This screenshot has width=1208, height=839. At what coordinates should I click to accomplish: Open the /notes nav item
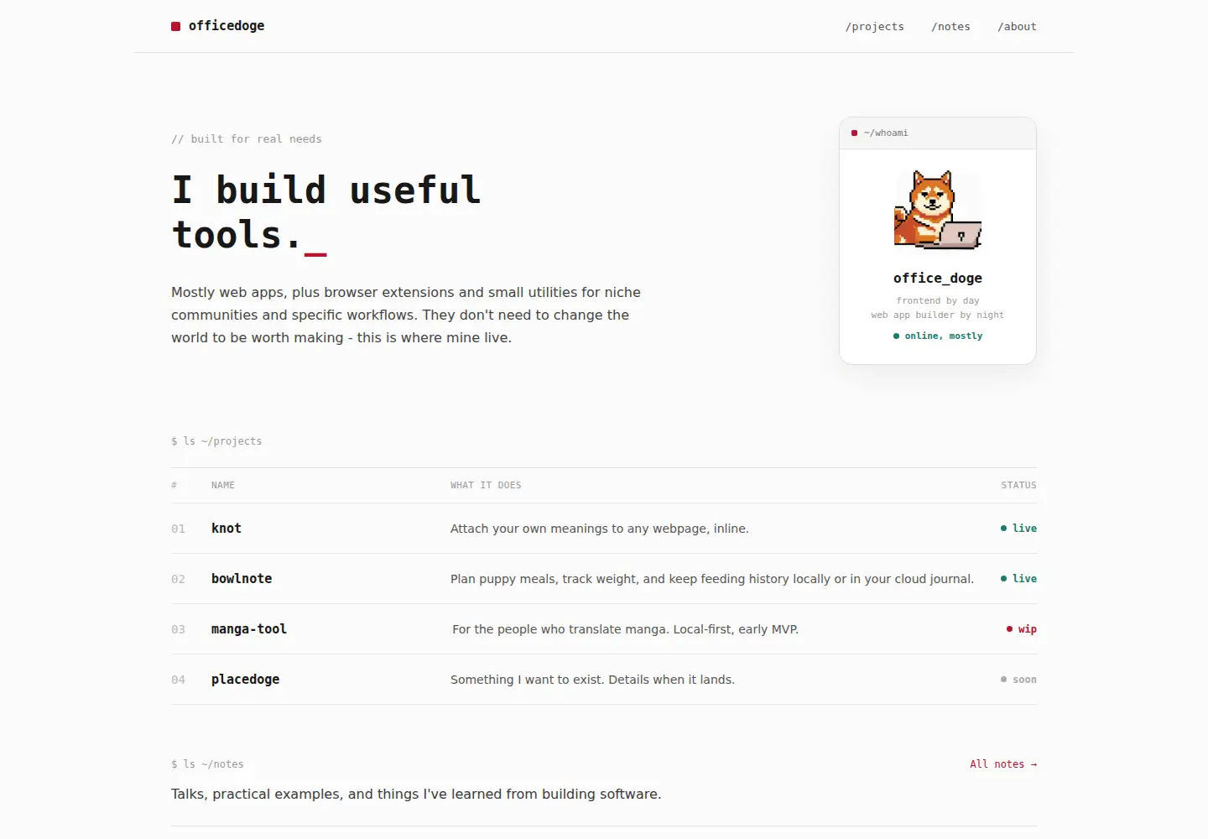[x=950, y=27]
